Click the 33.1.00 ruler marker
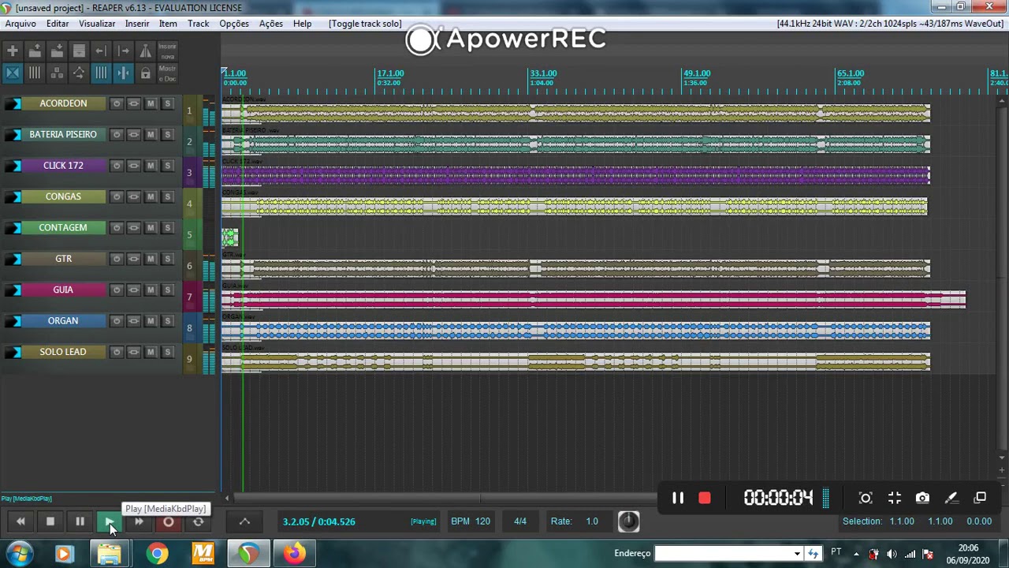The height and width of the screenshot is (568, 1009). [543, 73]
